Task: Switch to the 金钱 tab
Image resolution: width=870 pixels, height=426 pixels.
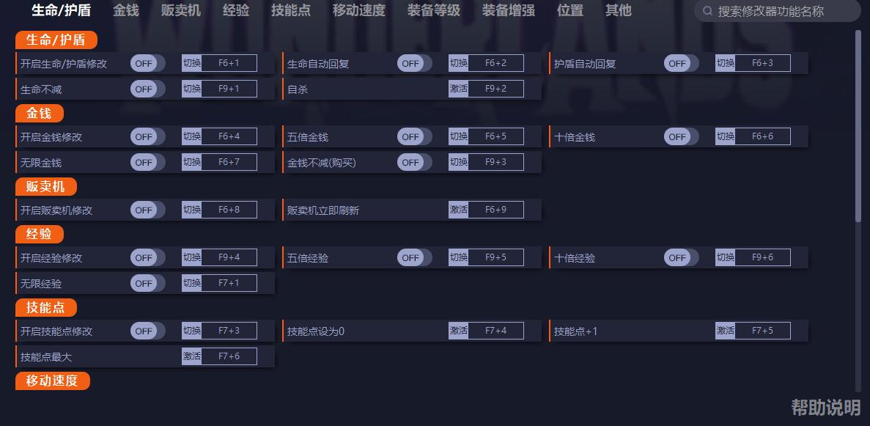Action: coord(126,10)
